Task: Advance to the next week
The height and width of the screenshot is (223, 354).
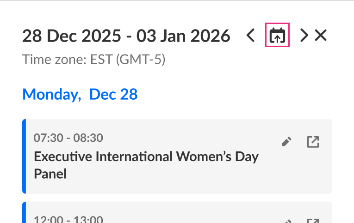Action: [x=304, y=36]
